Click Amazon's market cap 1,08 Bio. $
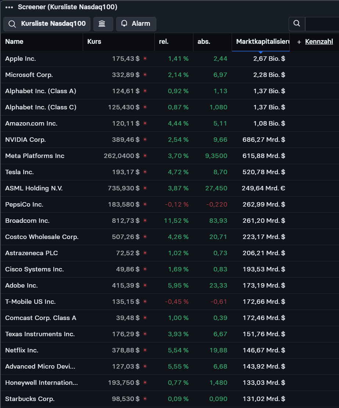The height and width of the screenshot is (408, 339). 269,123
